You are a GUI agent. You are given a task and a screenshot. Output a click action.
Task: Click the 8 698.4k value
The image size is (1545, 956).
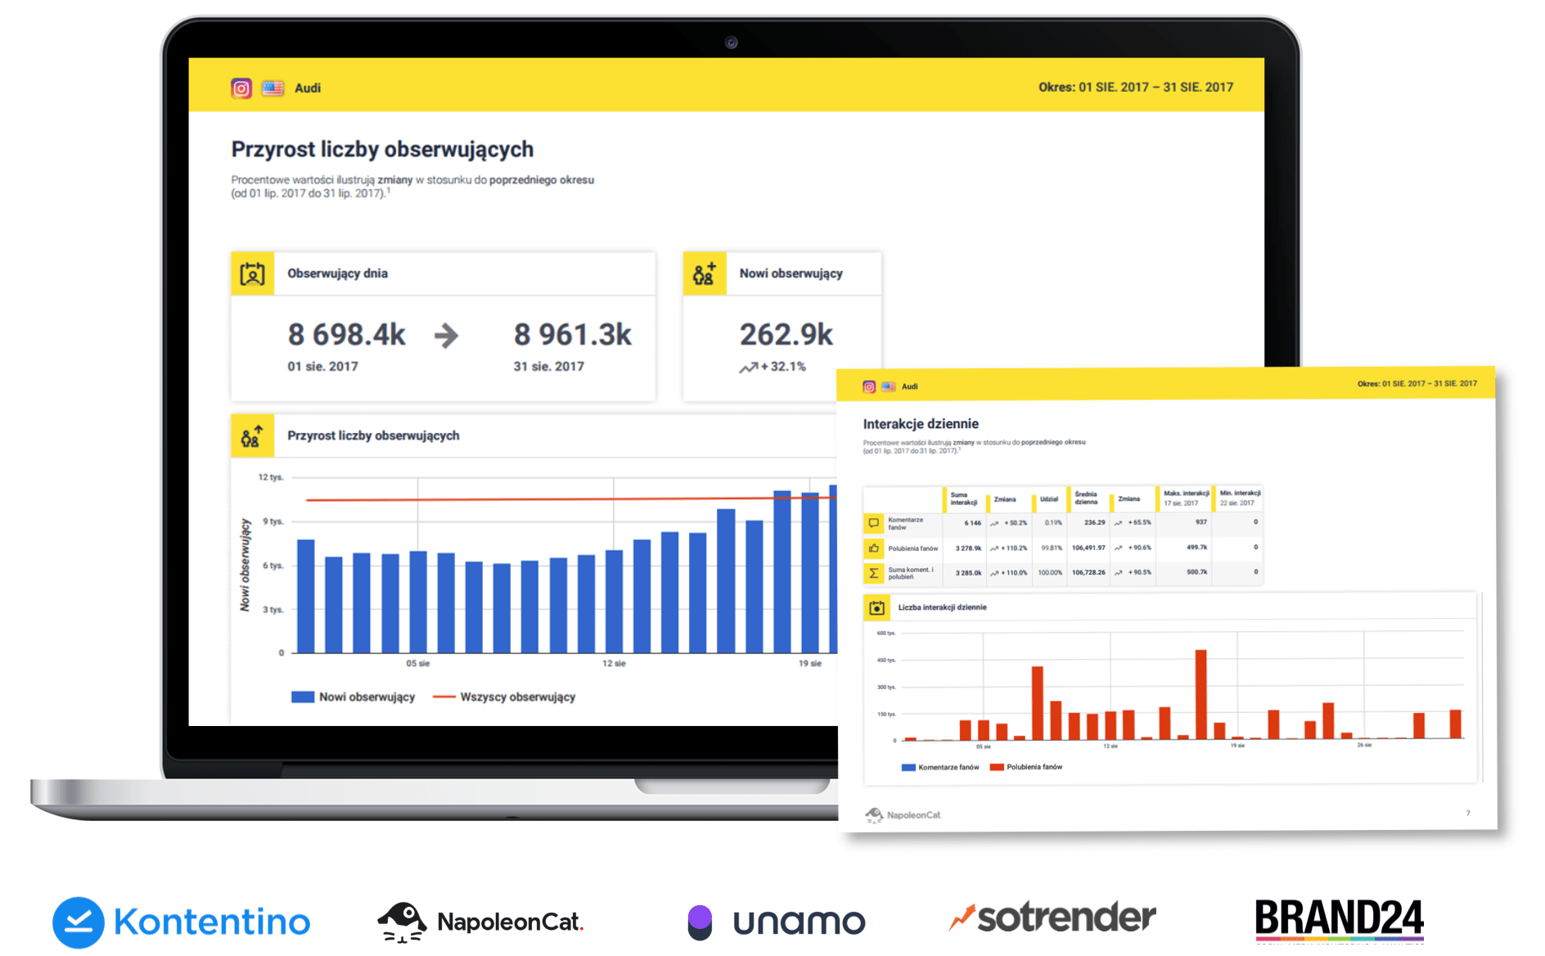click(346, 335)
